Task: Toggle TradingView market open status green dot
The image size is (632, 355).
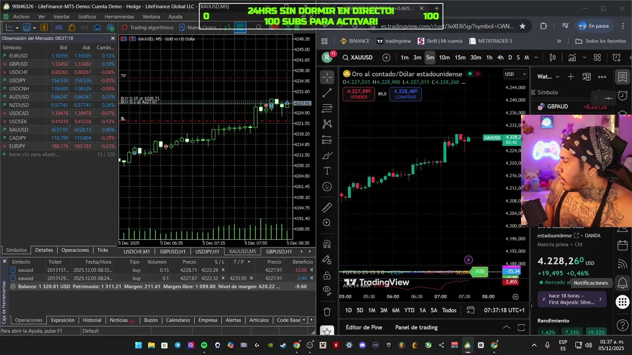Action: (x=470, y=74)
